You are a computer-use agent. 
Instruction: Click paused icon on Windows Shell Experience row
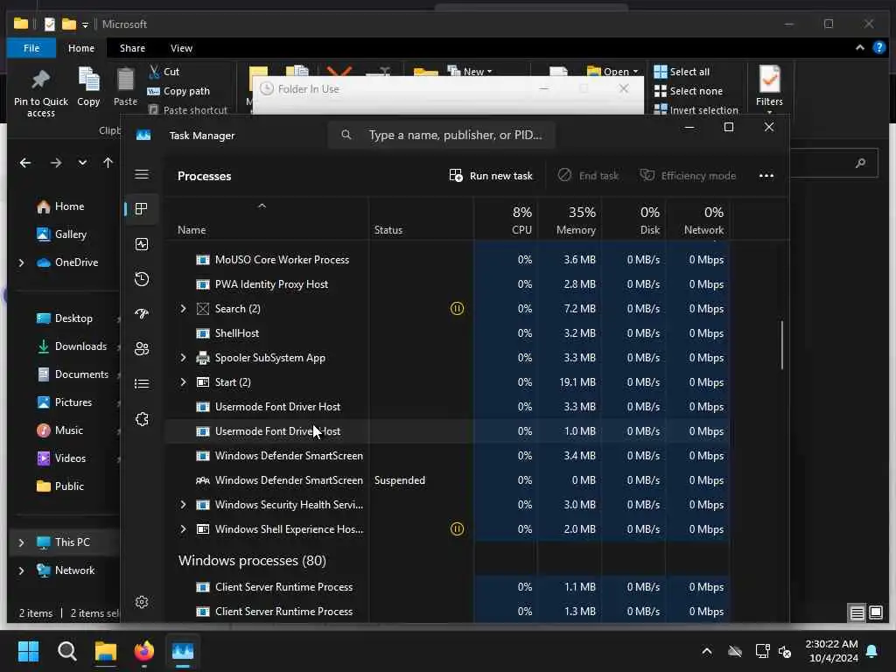click(x=457, y=529)
